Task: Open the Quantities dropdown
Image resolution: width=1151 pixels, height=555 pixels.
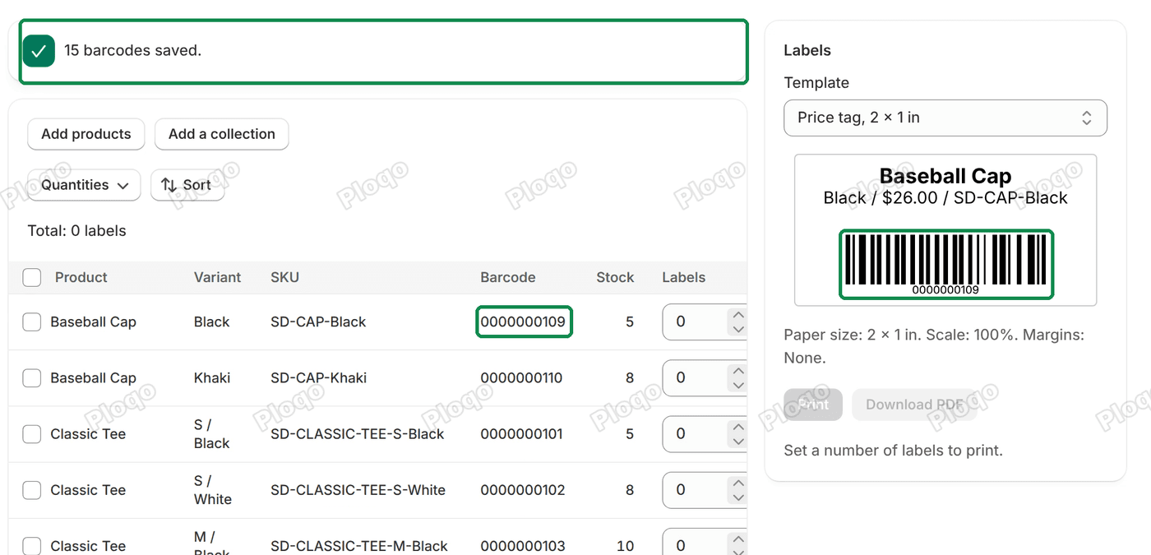Action: pyautogui.click(x=84, y=185)
